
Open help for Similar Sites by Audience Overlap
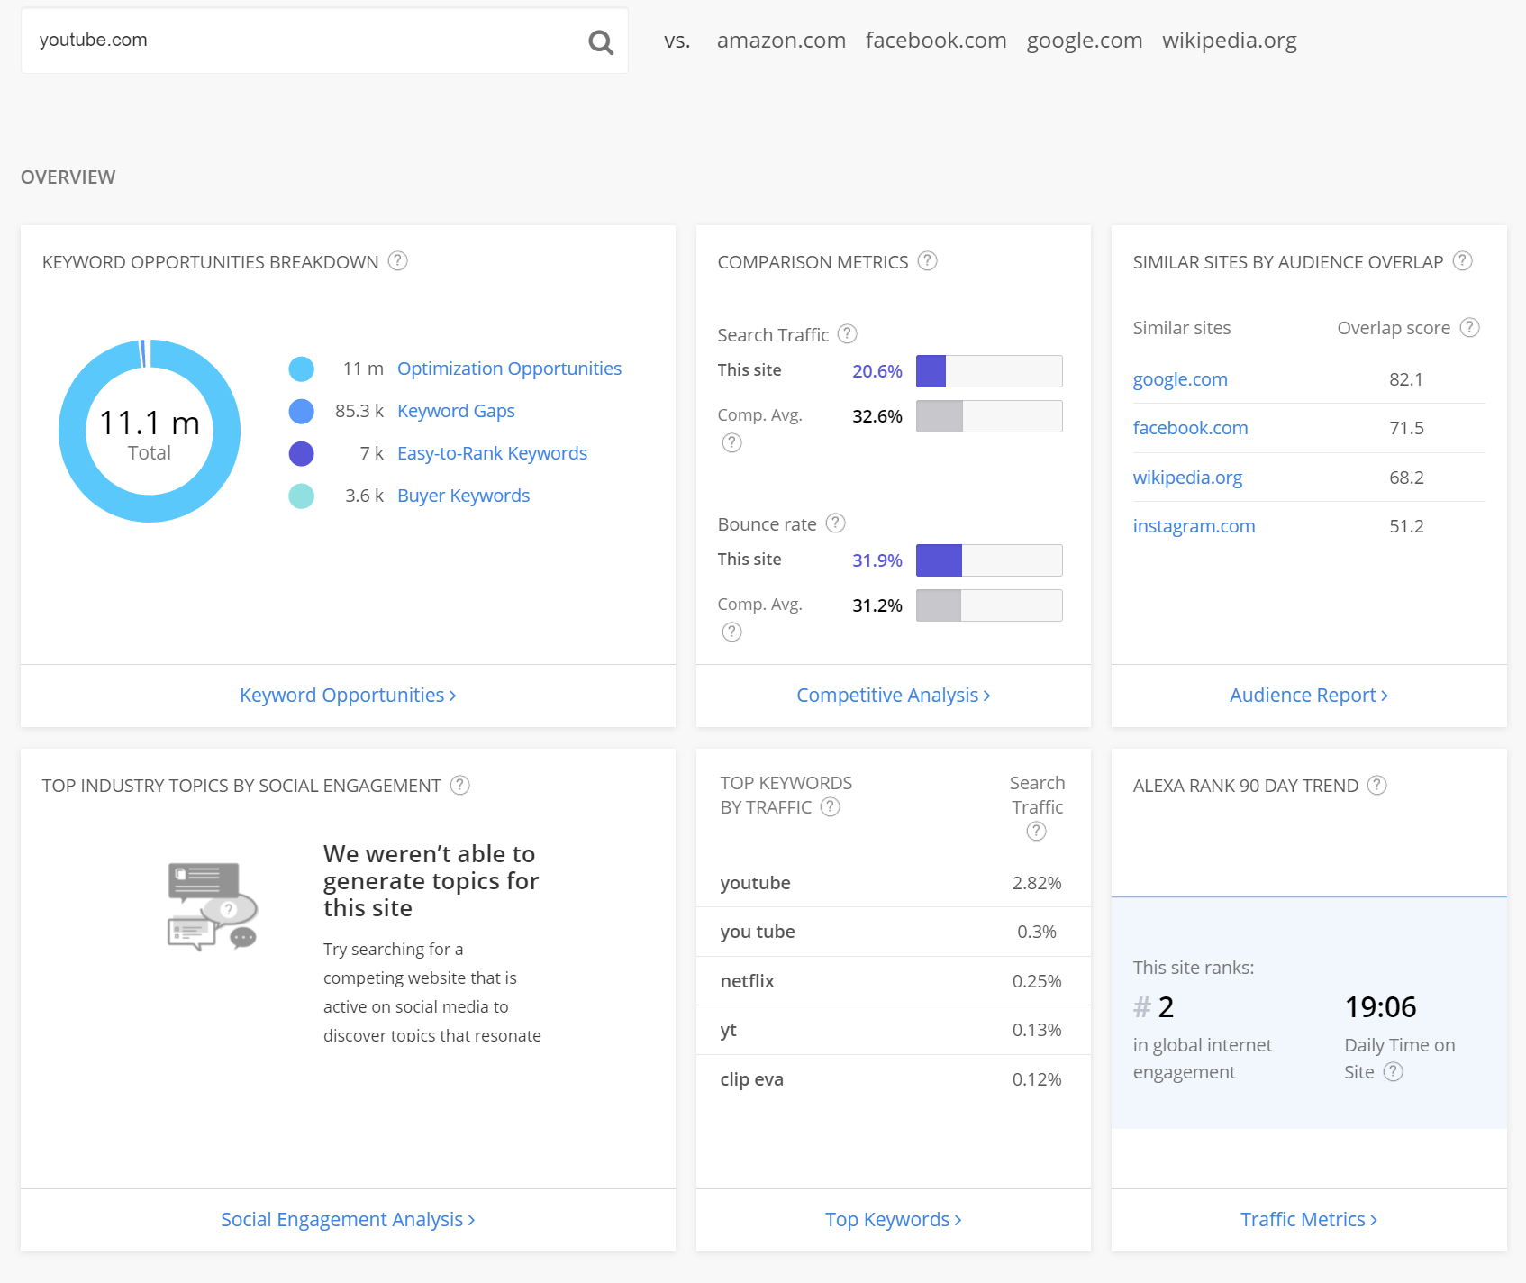[x=1463, y=261]
